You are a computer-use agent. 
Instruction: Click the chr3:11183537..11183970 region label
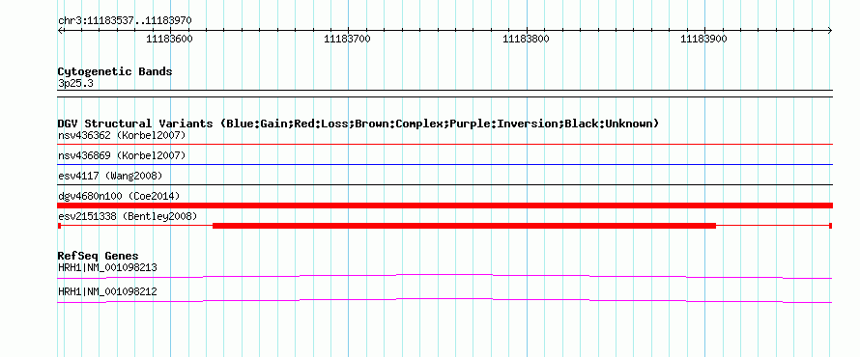point(125,21)
